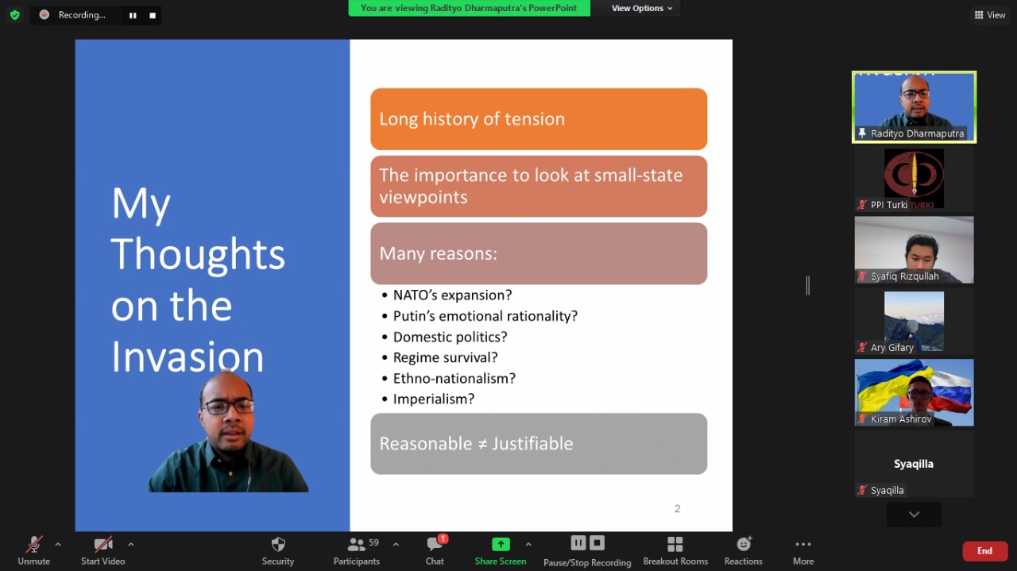Click the red End meeting button
The height and width of the screenshot is (571, 1017).
pyautogui.click(x=985, y=551)
